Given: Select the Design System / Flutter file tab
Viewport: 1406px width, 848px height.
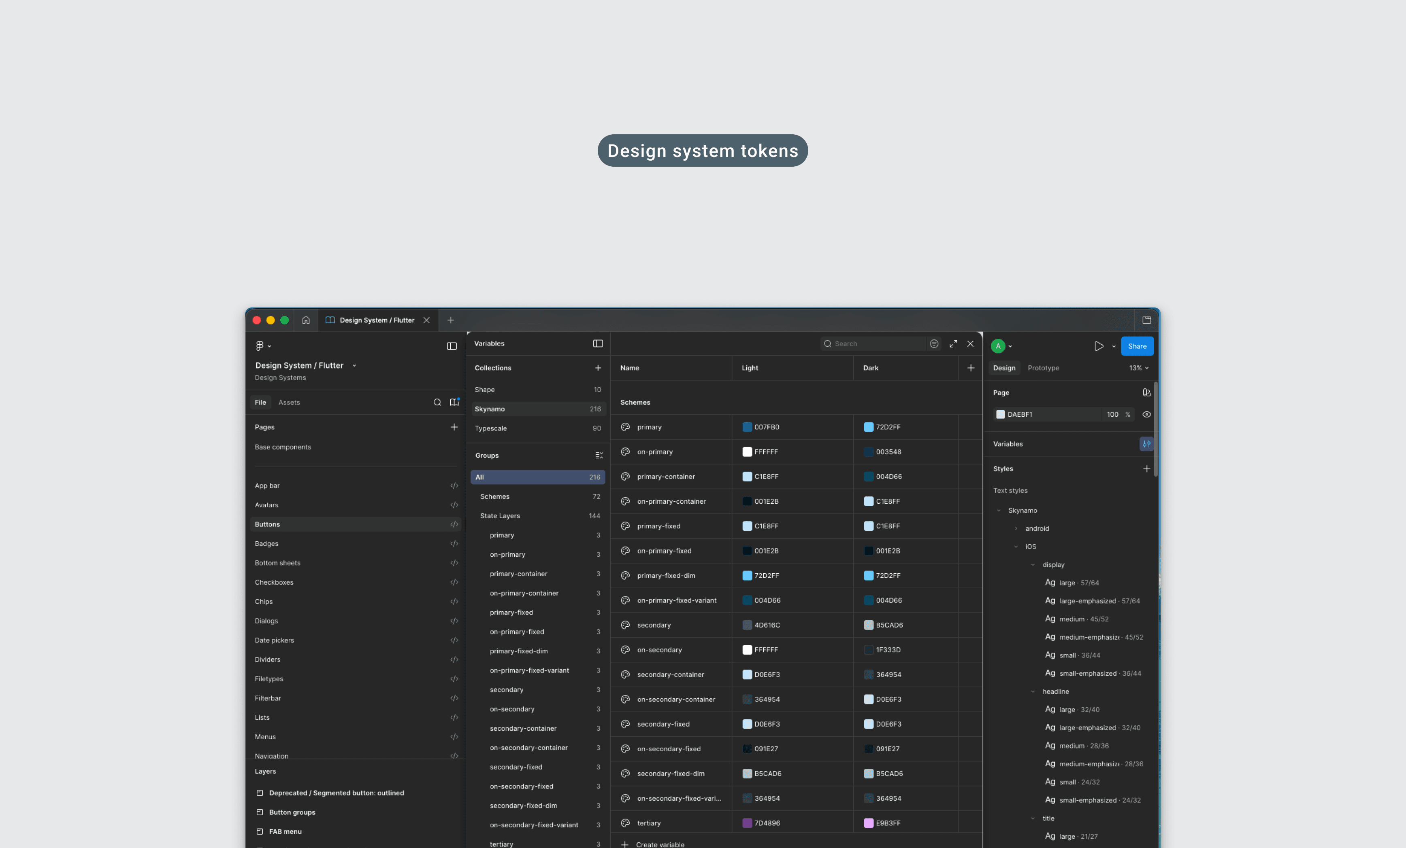Looking at the screenshot, I should pos(378,320).
